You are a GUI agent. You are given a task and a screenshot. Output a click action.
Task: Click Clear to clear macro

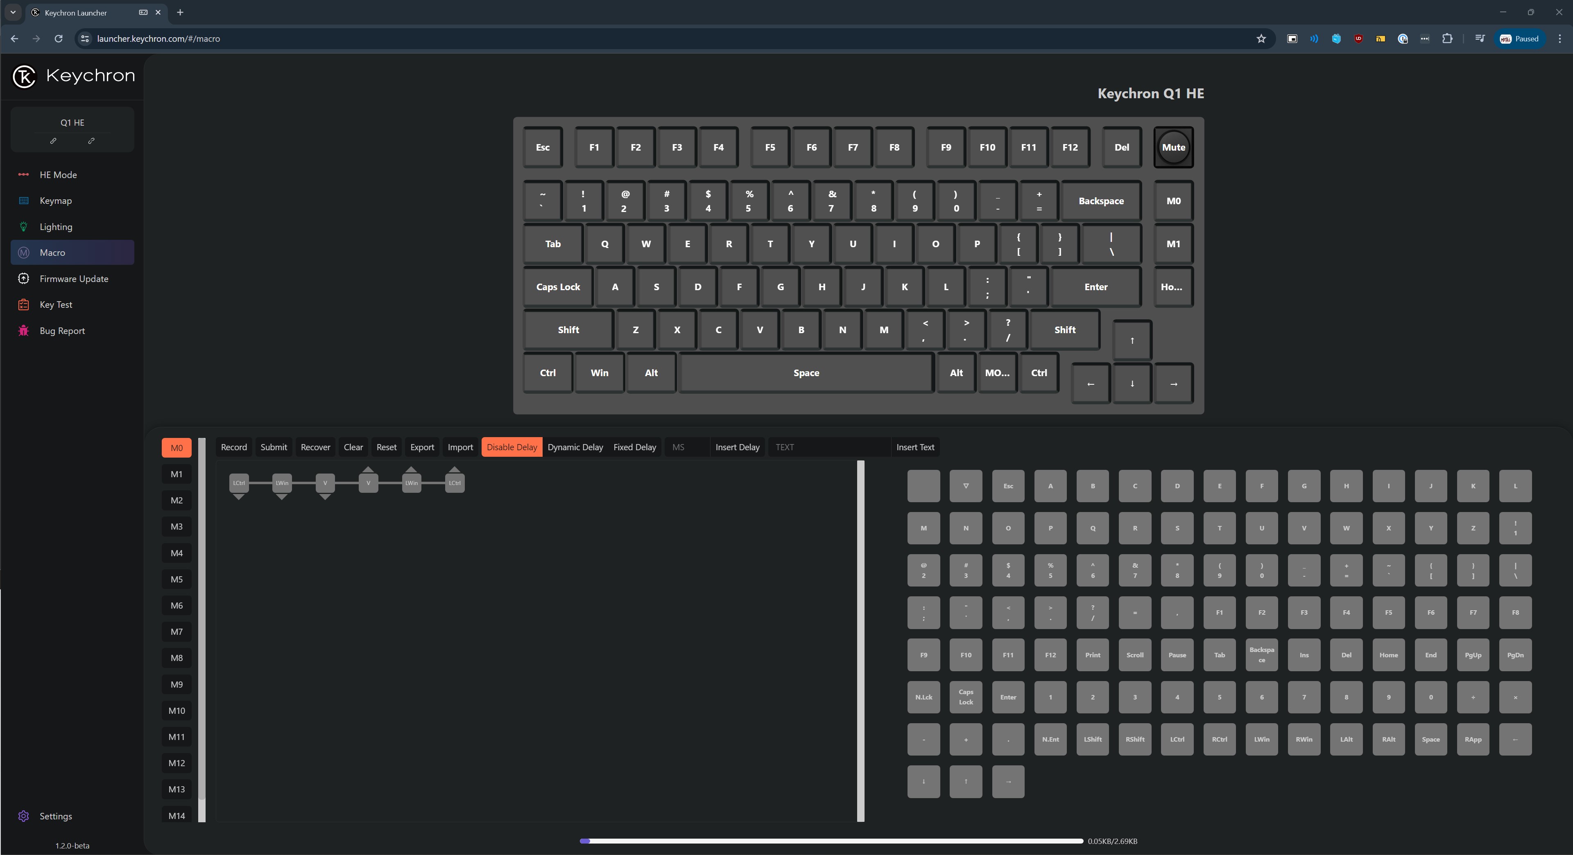tap(353, 447)
